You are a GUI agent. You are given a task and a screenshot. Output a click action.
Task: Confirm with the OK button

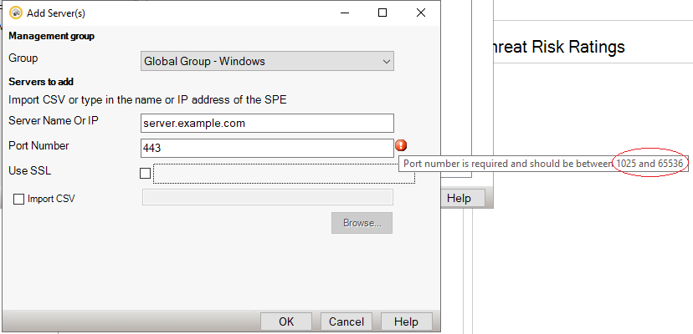coord(286,321)
